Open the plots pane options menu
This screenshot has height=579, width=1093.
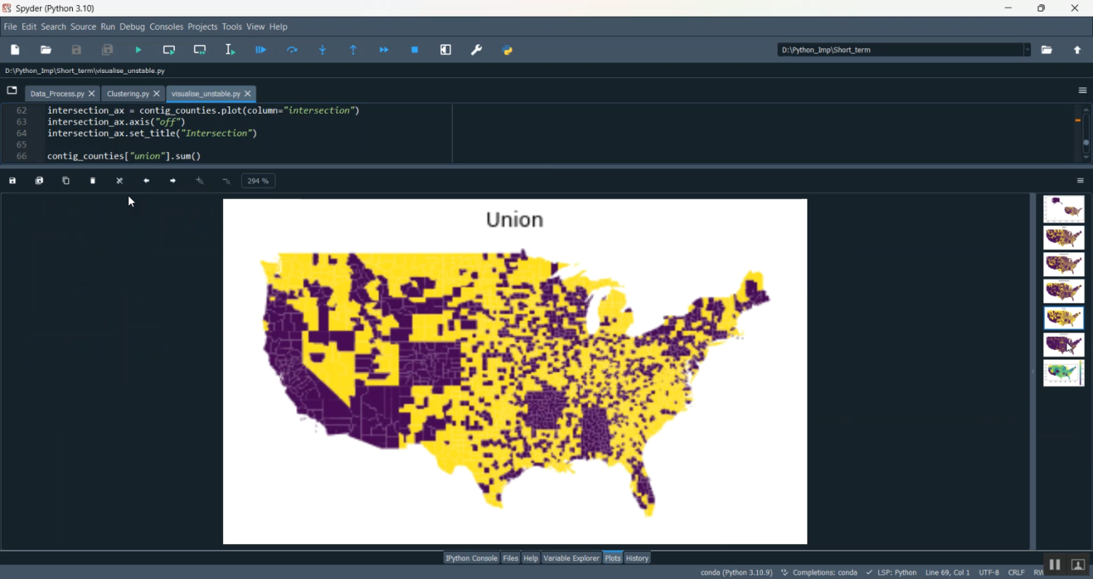pyautogui.click(x=1081, y=181)
